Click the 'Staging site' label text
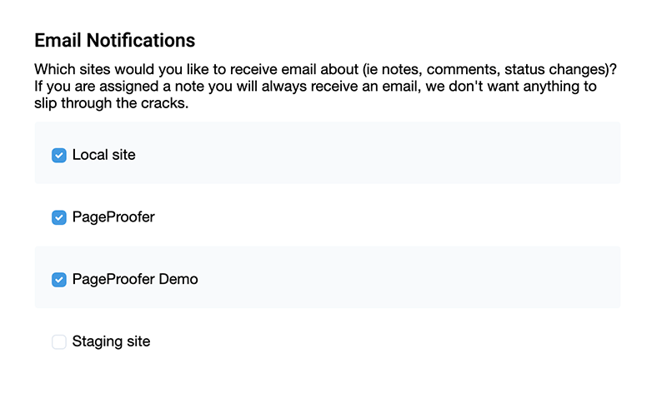This screenshot has width=667, height=398. point(111,342)
